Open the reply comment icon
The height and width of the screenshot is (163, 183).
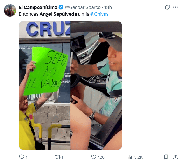pos(22,157)
